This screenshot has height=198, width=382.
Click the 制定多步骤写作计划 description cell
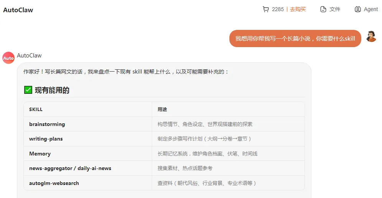[228, 139]
